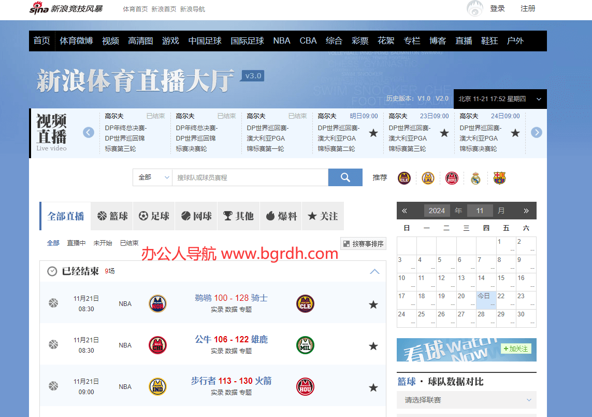Collapse the 已经结束 matches section

[x=374, y=271]
